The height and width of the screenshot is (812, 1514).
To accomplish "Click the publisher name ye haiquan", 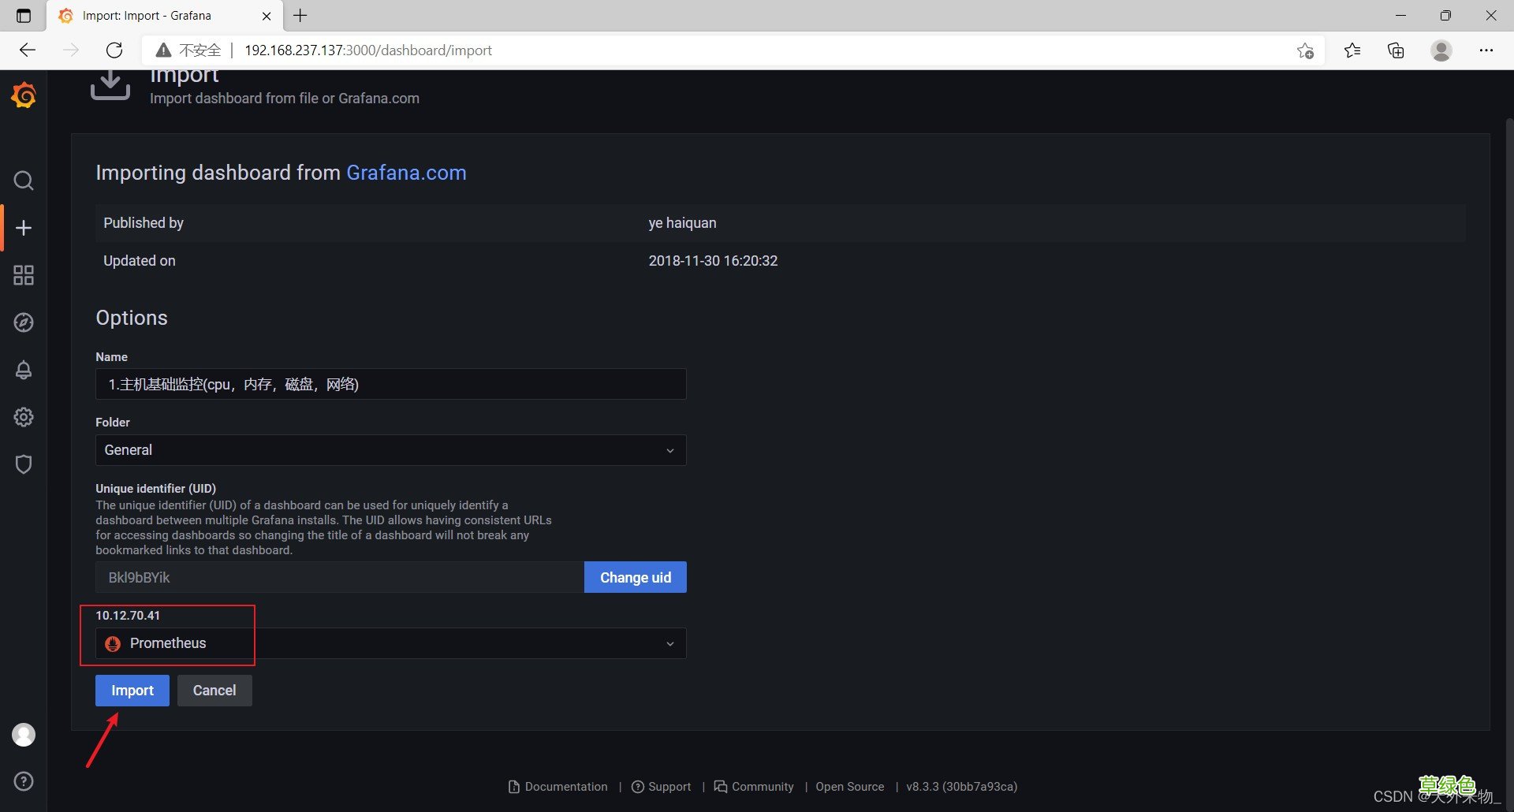I will 682,223.
